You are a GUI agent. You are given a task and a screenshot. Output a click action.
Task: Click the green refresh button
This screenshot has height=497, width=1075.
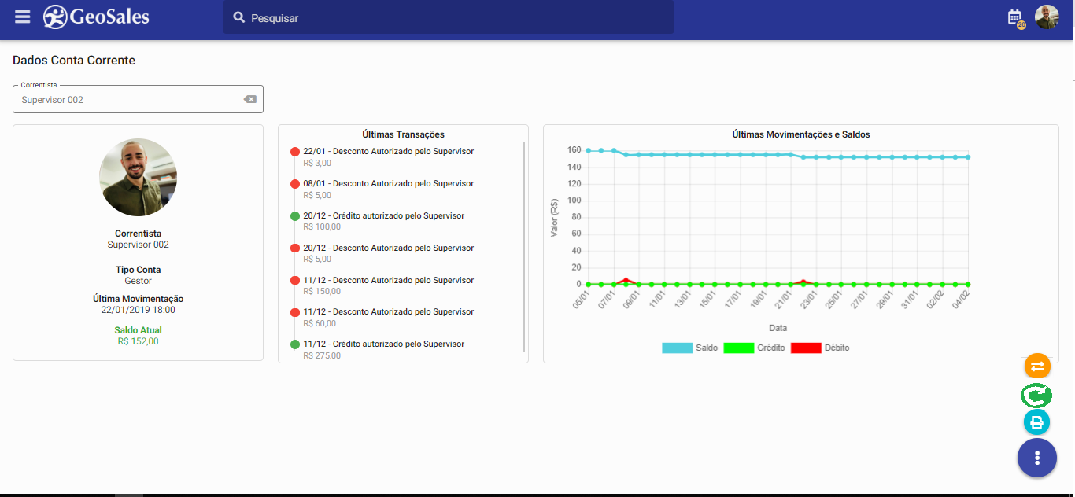coord(1037,395)
